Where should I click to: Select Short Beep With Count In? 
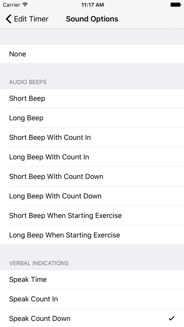click(x=92, y=138)
